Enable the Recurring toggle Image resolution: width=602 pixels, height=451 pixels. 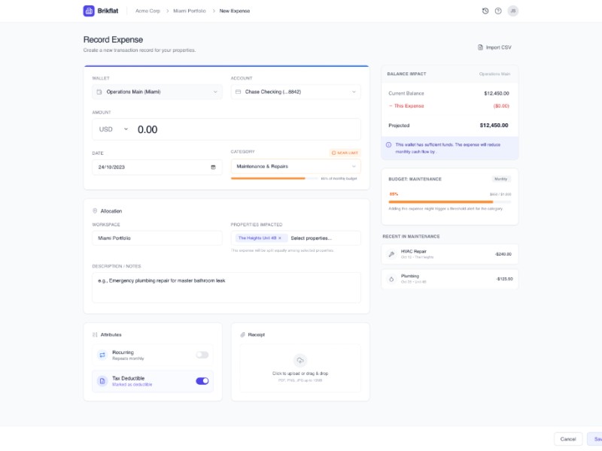[x=202, y=355]
